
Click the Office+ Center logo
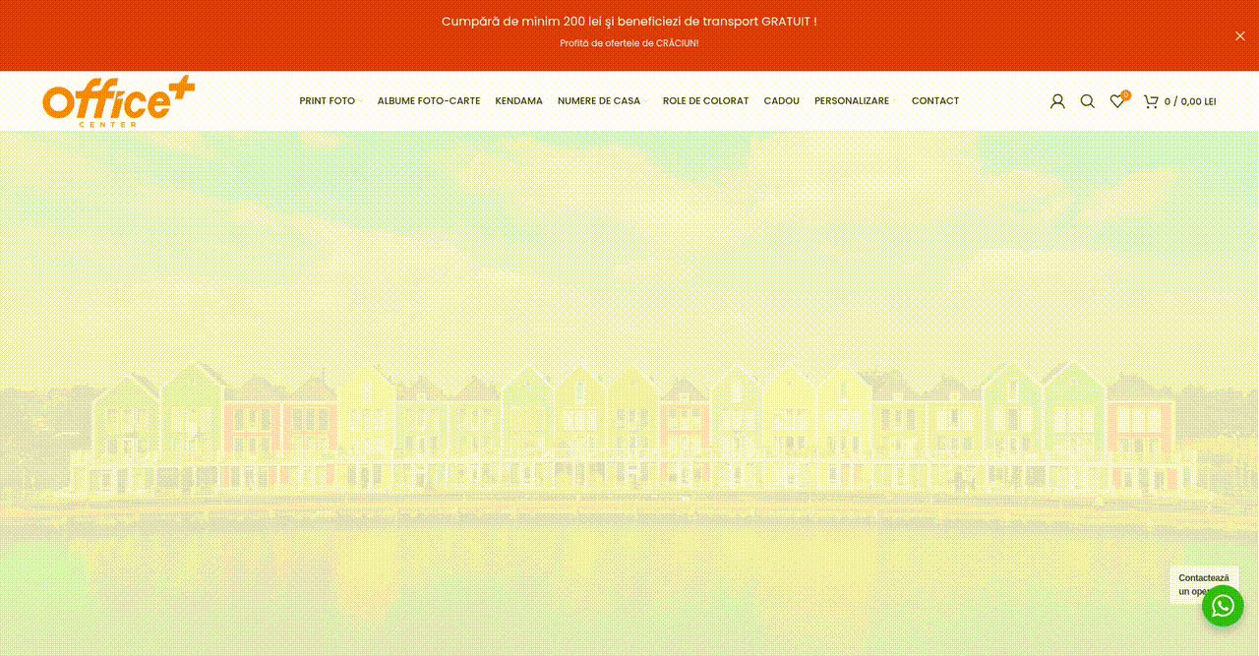click(119, 101)
